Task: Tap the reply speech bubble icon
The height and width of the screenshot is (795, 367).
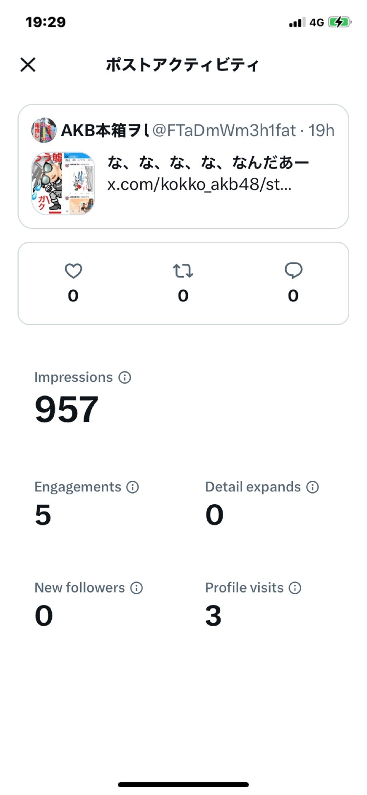Action: click(x=293, y=271)
